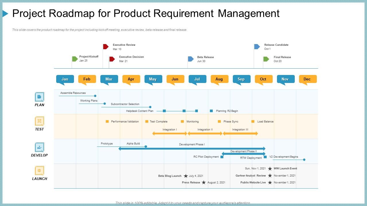Click the DEVELOP row label

point(40,155)
